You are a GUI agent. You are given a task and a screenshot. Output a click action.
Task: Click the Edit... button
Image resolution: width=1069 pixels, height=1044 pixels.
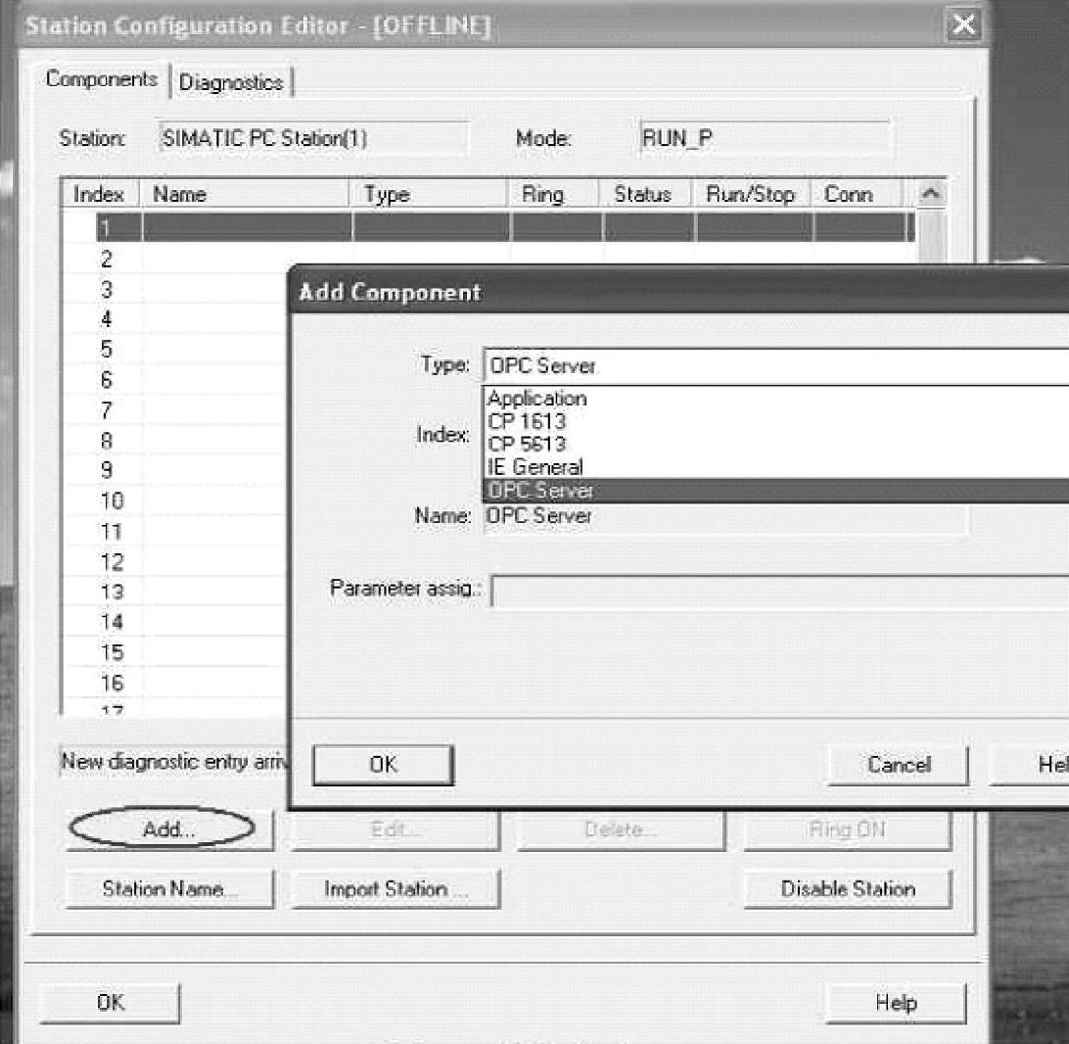[395, 830]
